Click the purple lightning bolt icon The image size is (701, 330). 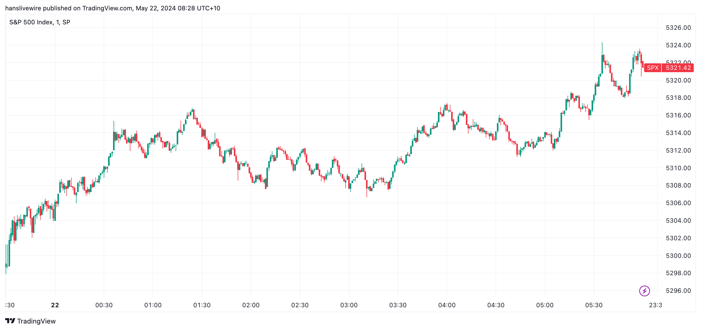tap(644, 290)
